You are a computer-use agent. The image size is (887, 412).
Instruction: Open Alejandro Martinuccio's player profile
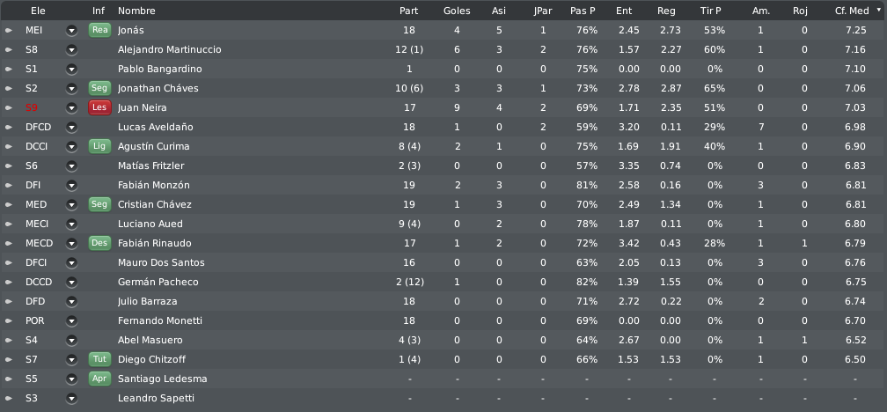click(x=169, y=50)
